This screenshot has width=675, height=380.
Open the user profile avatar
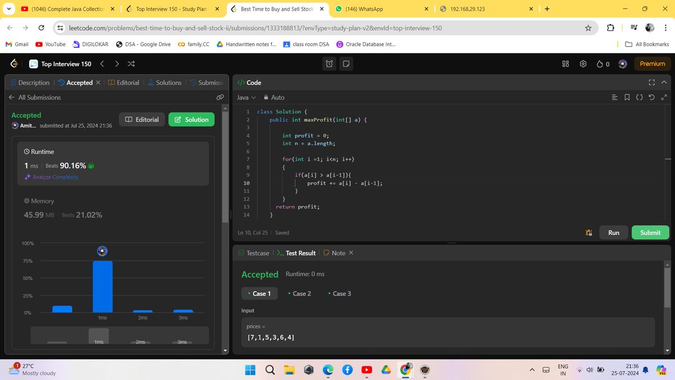pos(623,64)
